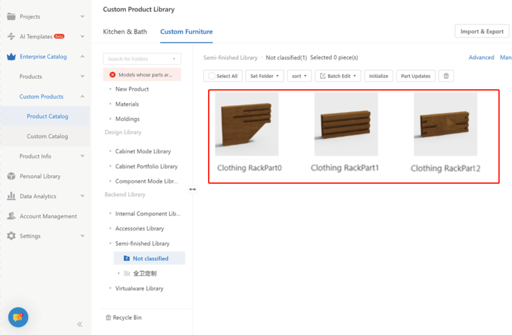Click the Part Updates button

coord(415,76)
